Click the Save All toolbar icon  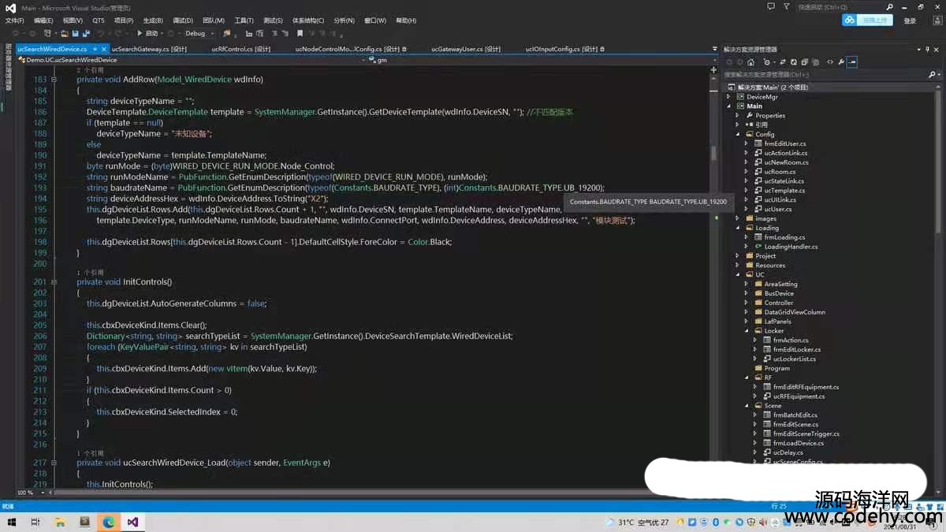[85, 34]
